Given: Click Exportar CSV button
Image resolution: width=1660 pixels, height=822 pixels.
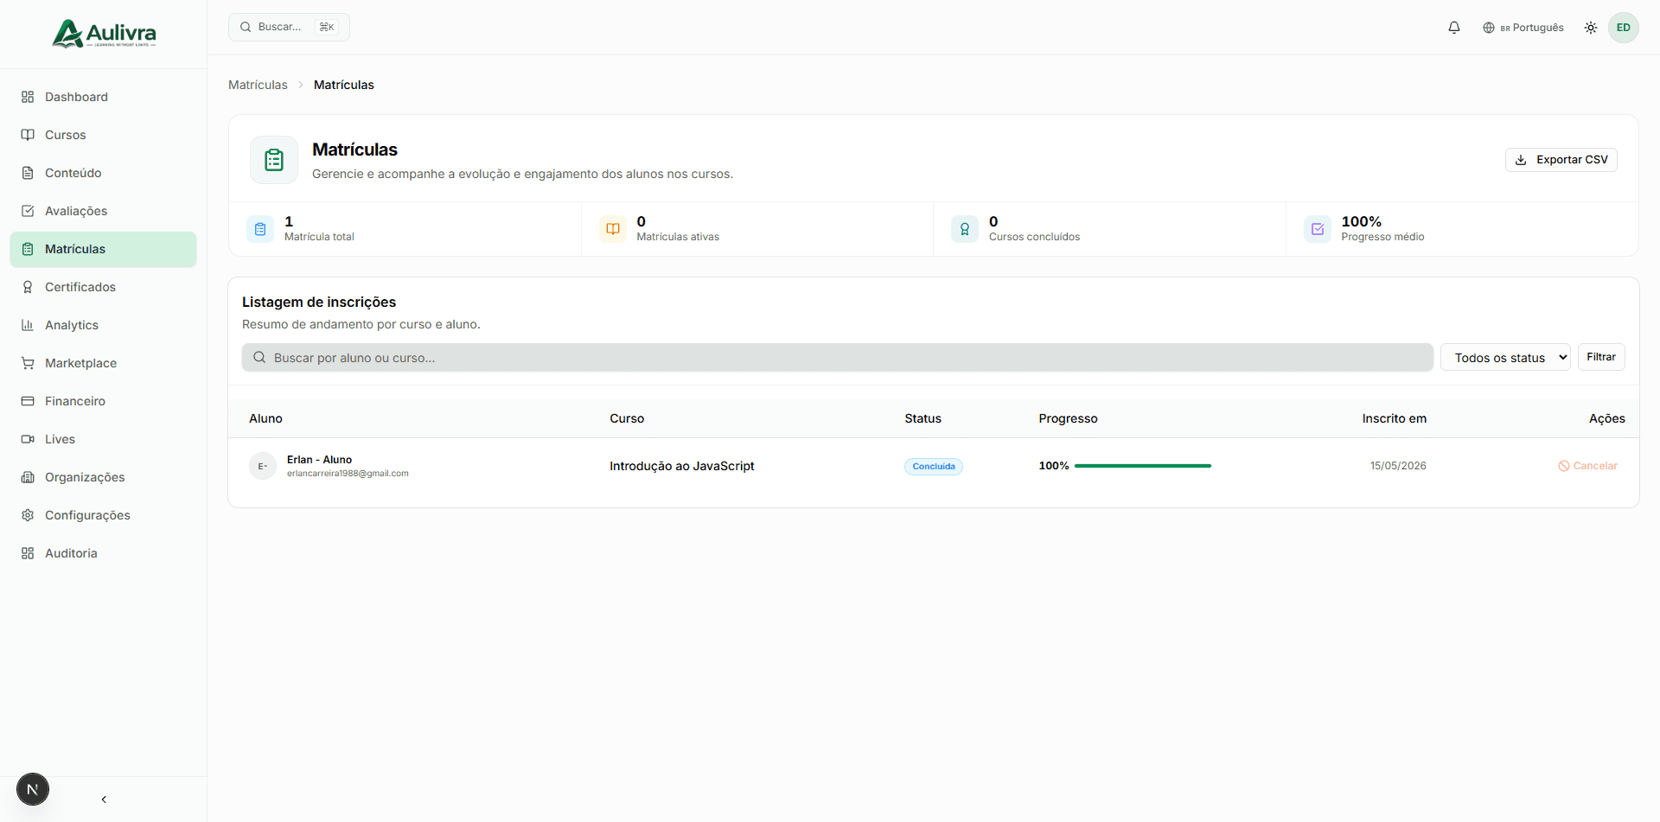Looking at the screenshot, I should point(1561,160).
